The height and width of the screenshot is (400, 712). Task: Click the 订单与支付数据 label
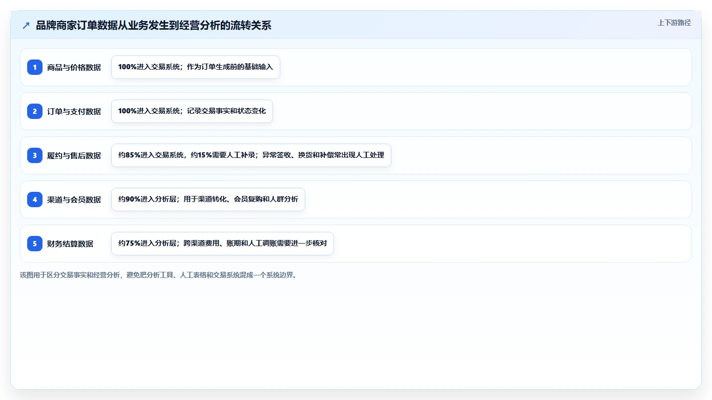[x=74, y=111]
